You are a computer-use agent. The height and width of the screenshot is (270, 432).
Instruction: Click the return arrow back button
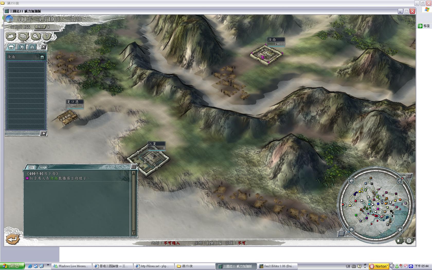(12, 239)
